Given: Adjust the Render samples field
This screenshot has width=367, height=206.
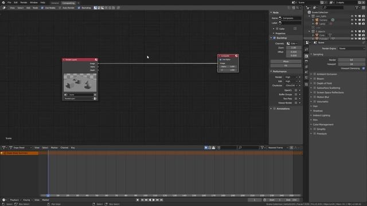Looking at the screenshot, I should click(352, 60).
